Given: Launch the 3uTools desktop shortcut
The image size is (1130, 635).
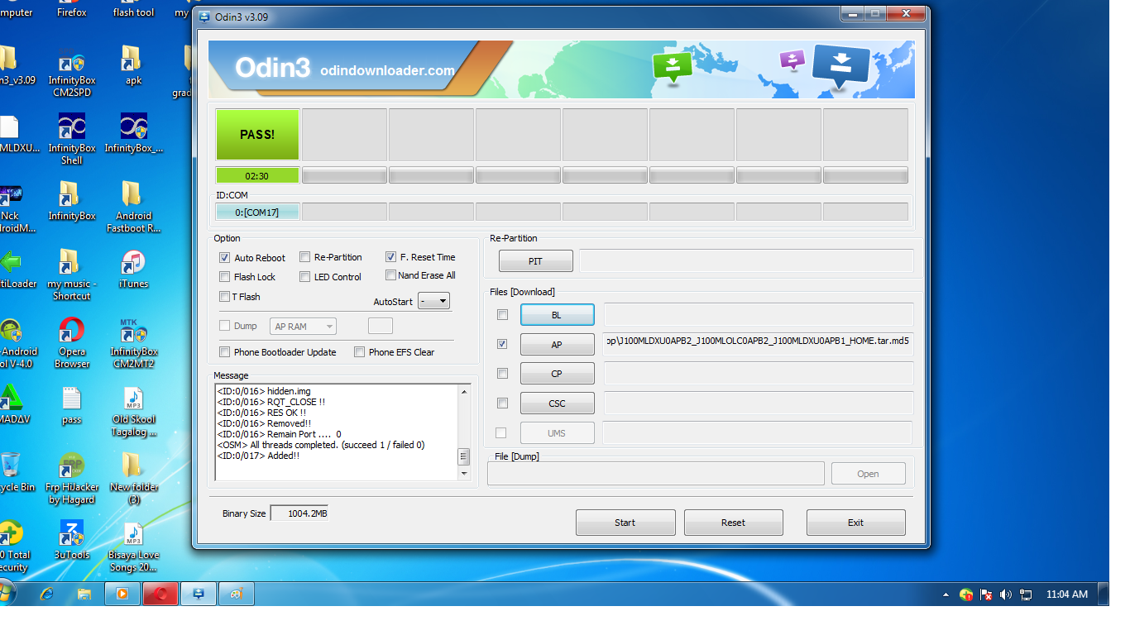Looking at the screenshot, I should pos(72,541).
